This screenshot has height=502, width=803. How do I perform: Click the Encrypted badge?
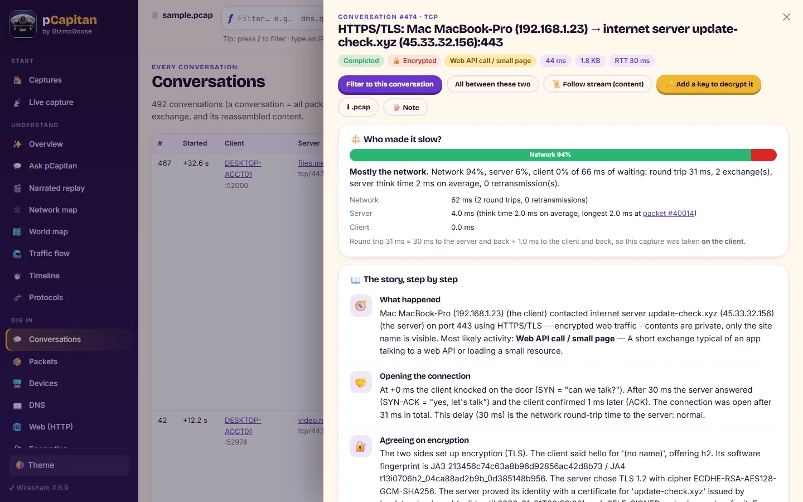point(415,61)
